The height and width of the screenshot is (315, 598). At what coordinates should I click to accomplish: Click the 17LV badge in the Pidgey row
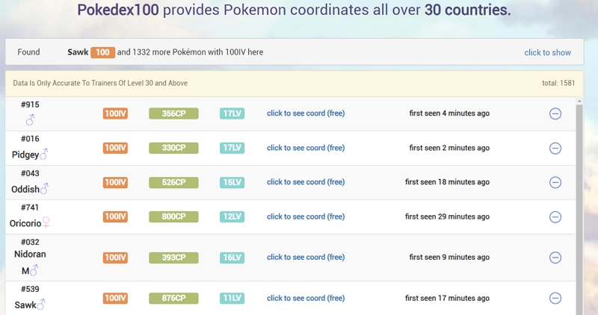(x=232, y=148)
